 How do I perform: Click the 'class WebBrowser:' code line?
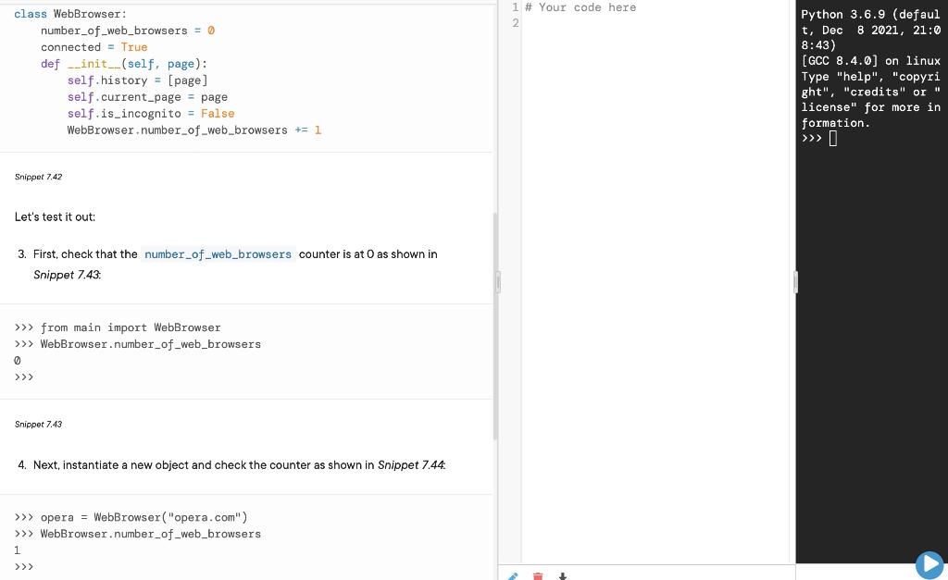(69, 14)
